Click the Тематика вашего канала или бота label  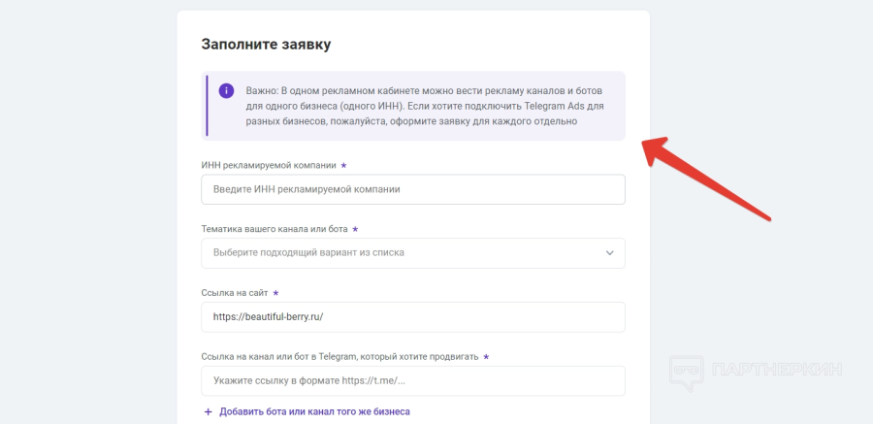pyautogui.click(x=275, y=229)
